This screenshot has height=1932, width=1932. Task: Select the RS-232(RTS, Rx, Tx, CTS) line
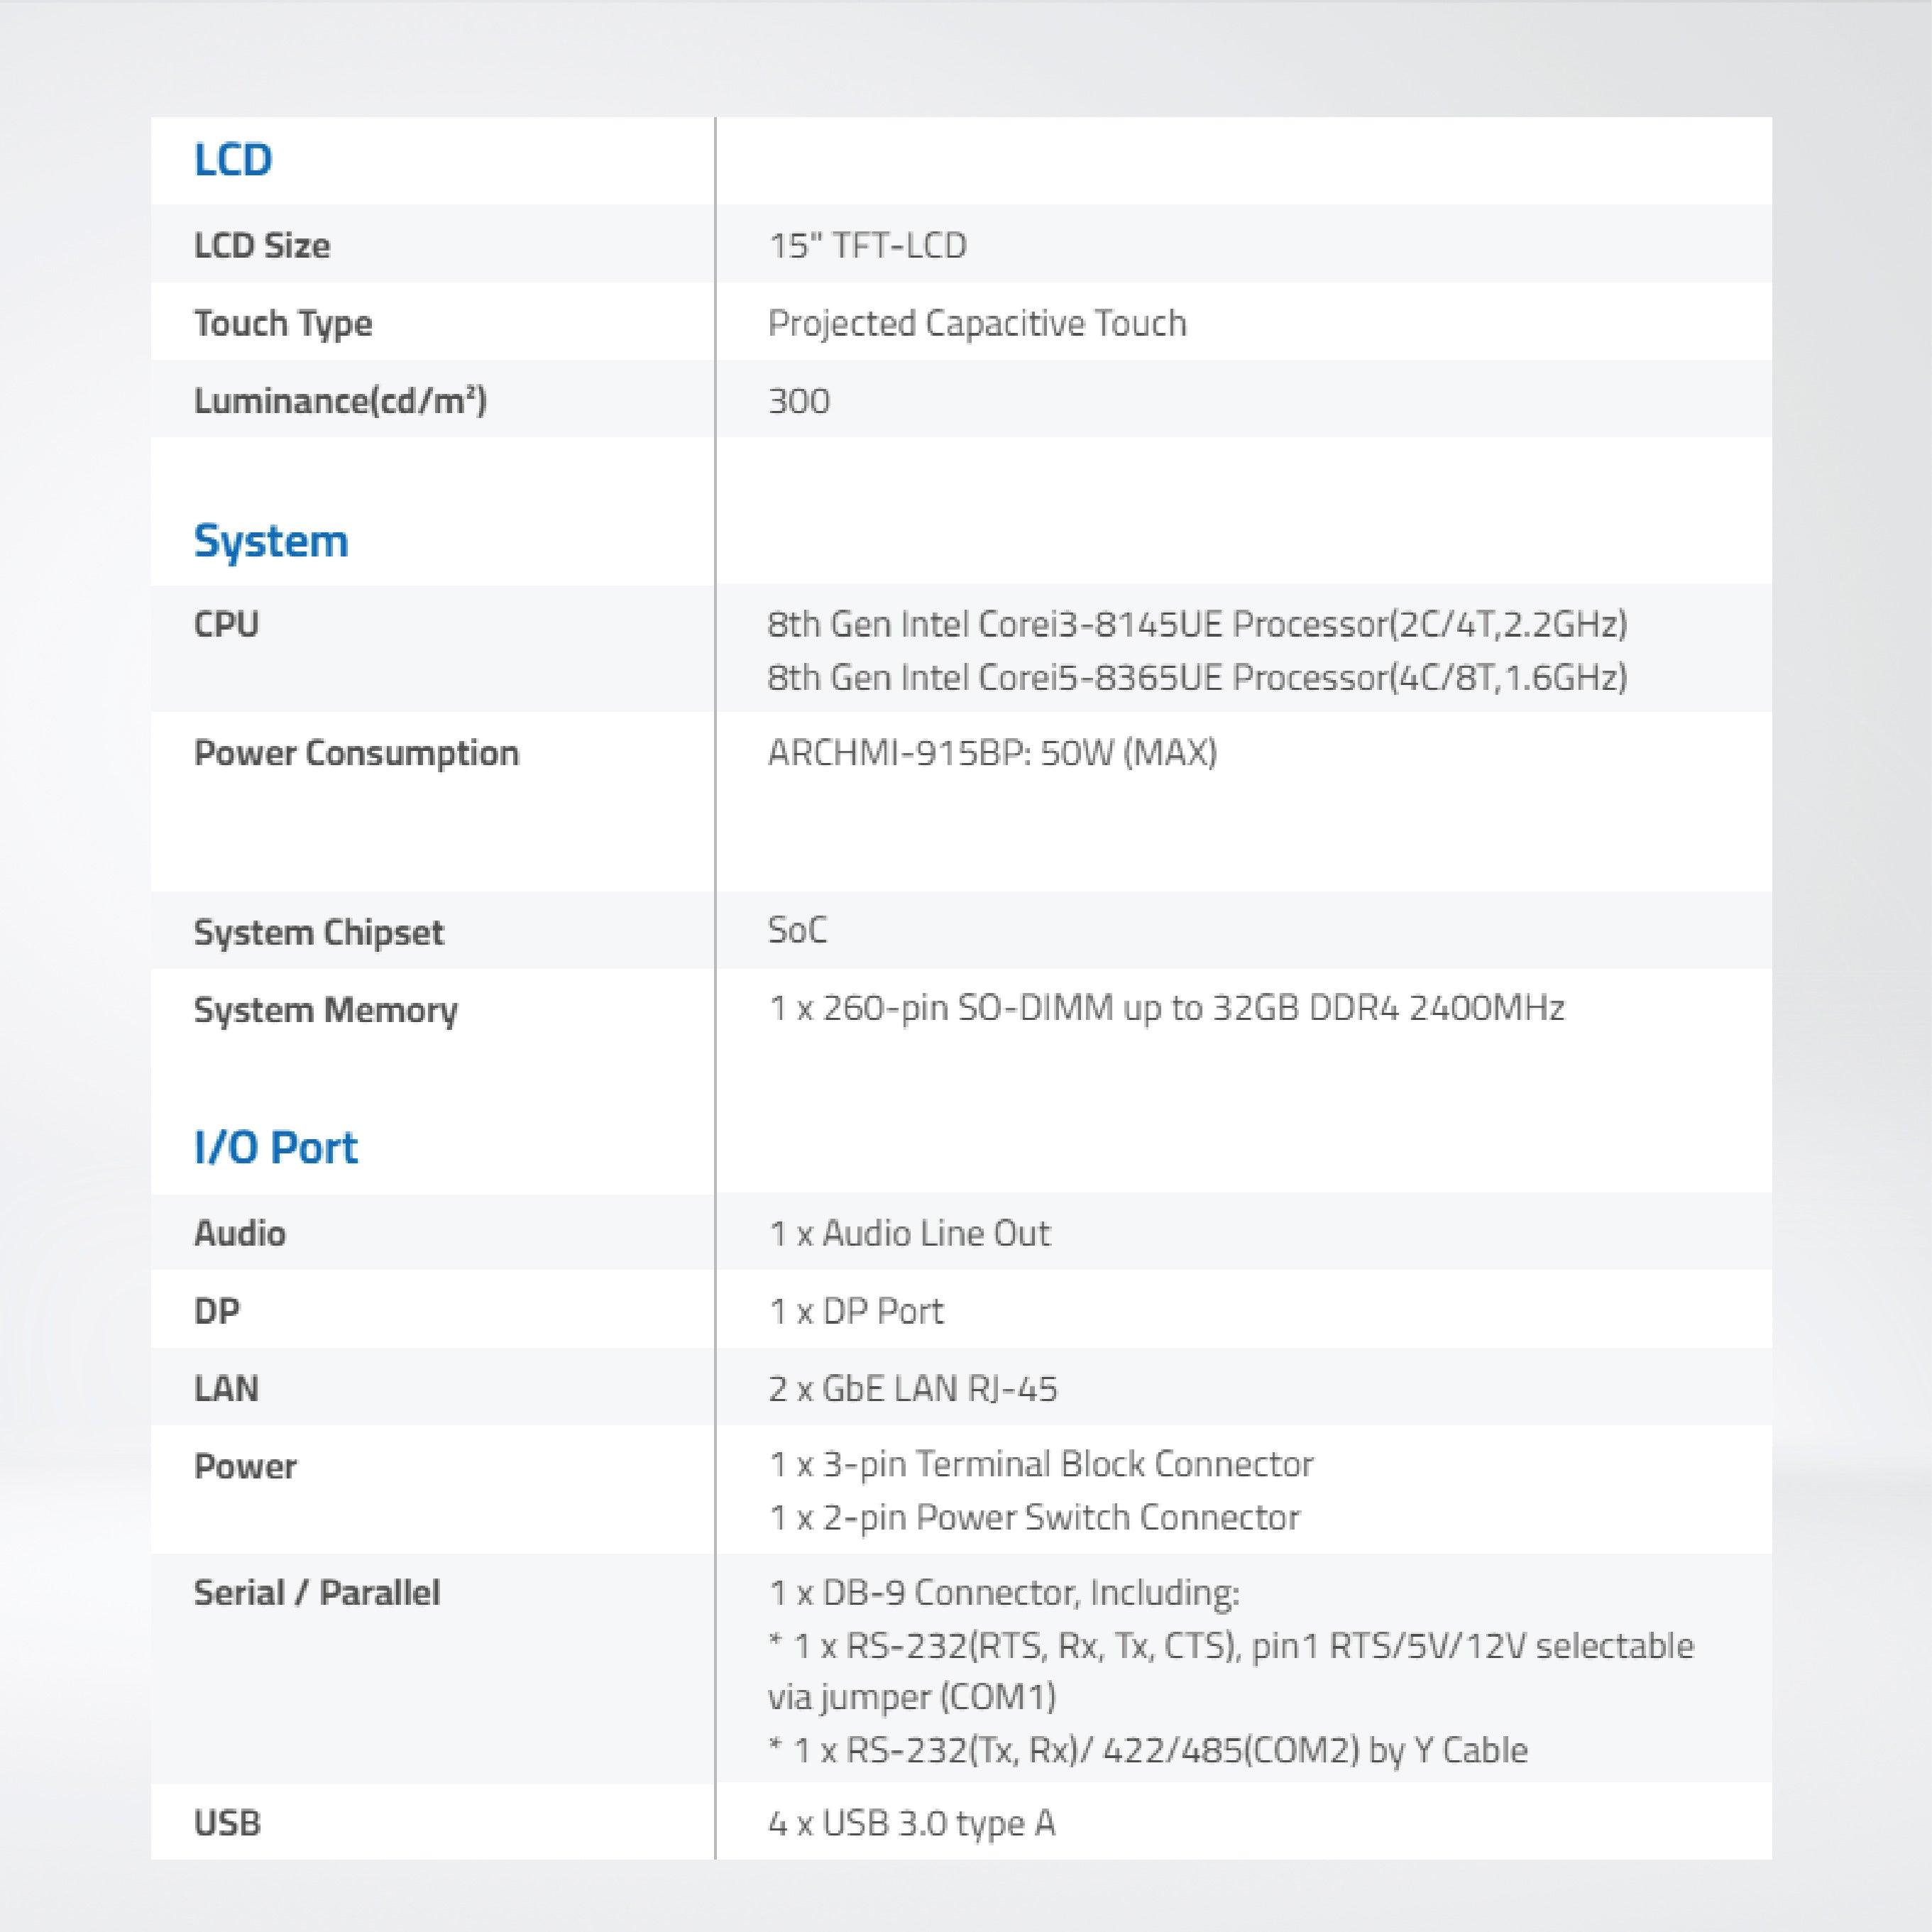point(1231,1646)
